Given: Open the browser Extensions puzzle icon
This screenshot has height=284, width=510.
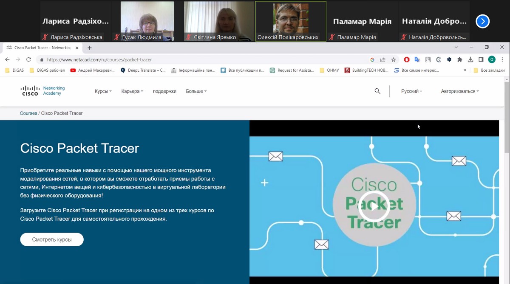Looking at the screenshot, I should [459, 60].
